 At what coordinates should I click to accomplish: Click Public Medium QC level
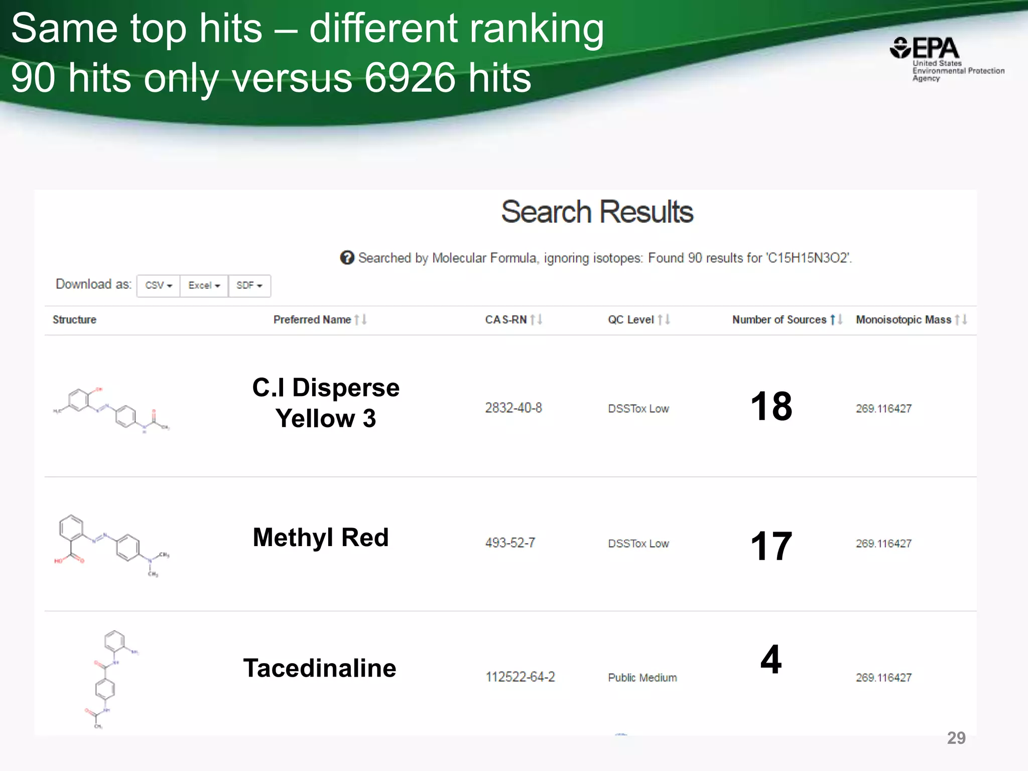(642, 678)
